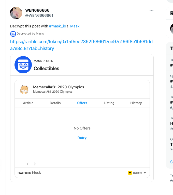Viewport: 173px width, 195px height.
Task: Go to next page with right chevron
Action: 35,164
